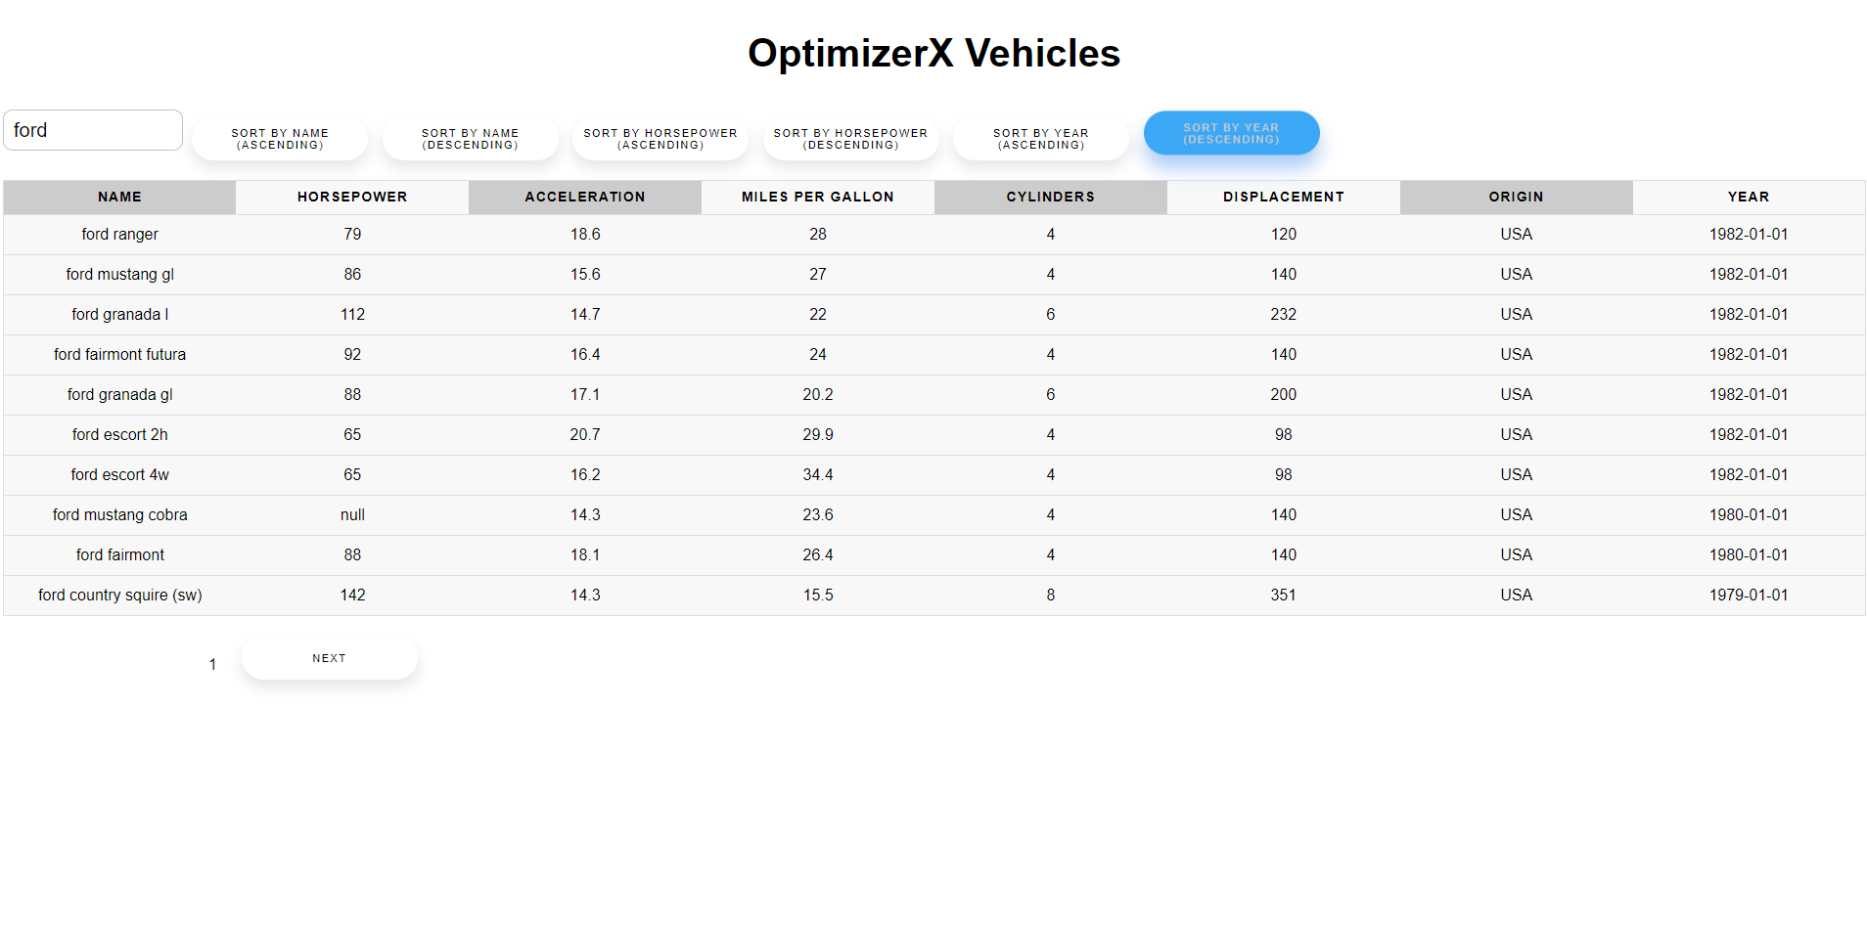Select the ford ranger row name
The height and width of the screenshot is (928, 1867).
tap(119, 235)
